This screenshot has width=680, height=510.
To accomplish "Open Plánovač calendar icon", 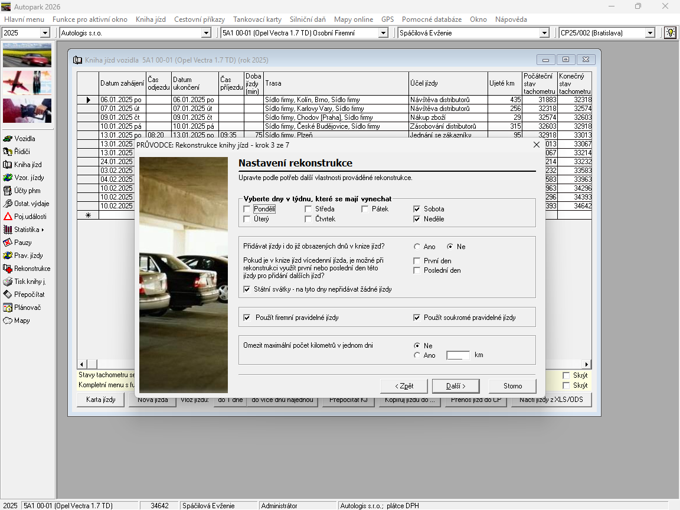I will [x=8, y=308].
